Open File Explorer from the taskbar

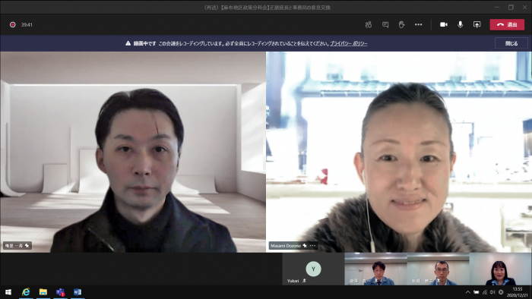coord(43,292)
